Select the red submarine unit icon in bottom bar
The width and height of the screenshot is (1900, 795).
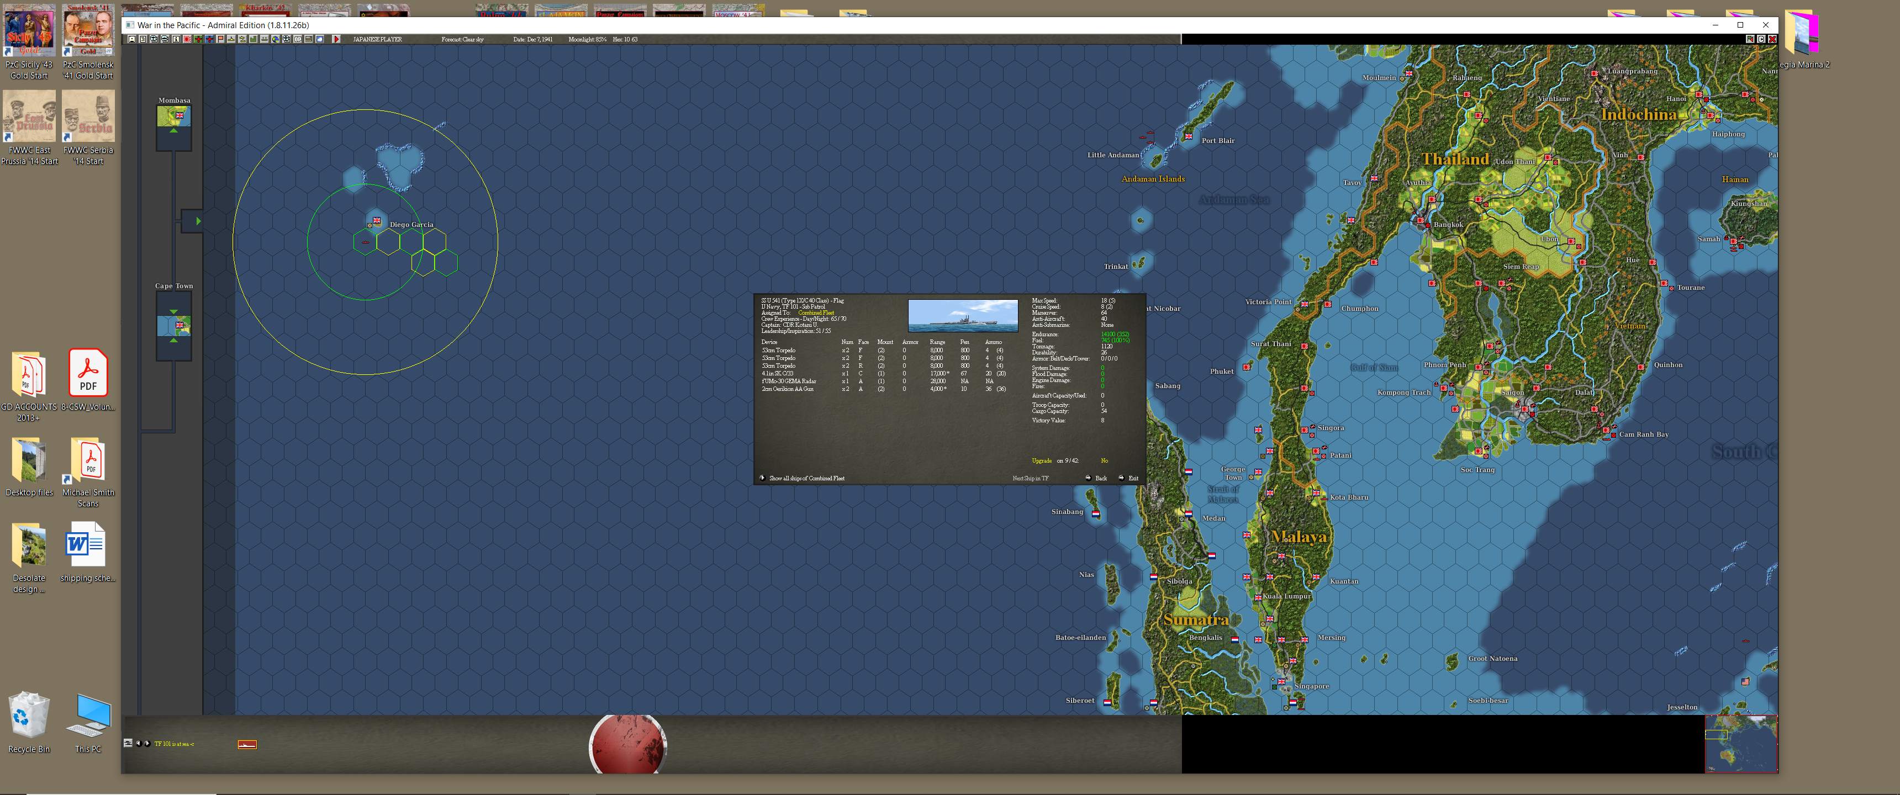(x=247, y=745)
